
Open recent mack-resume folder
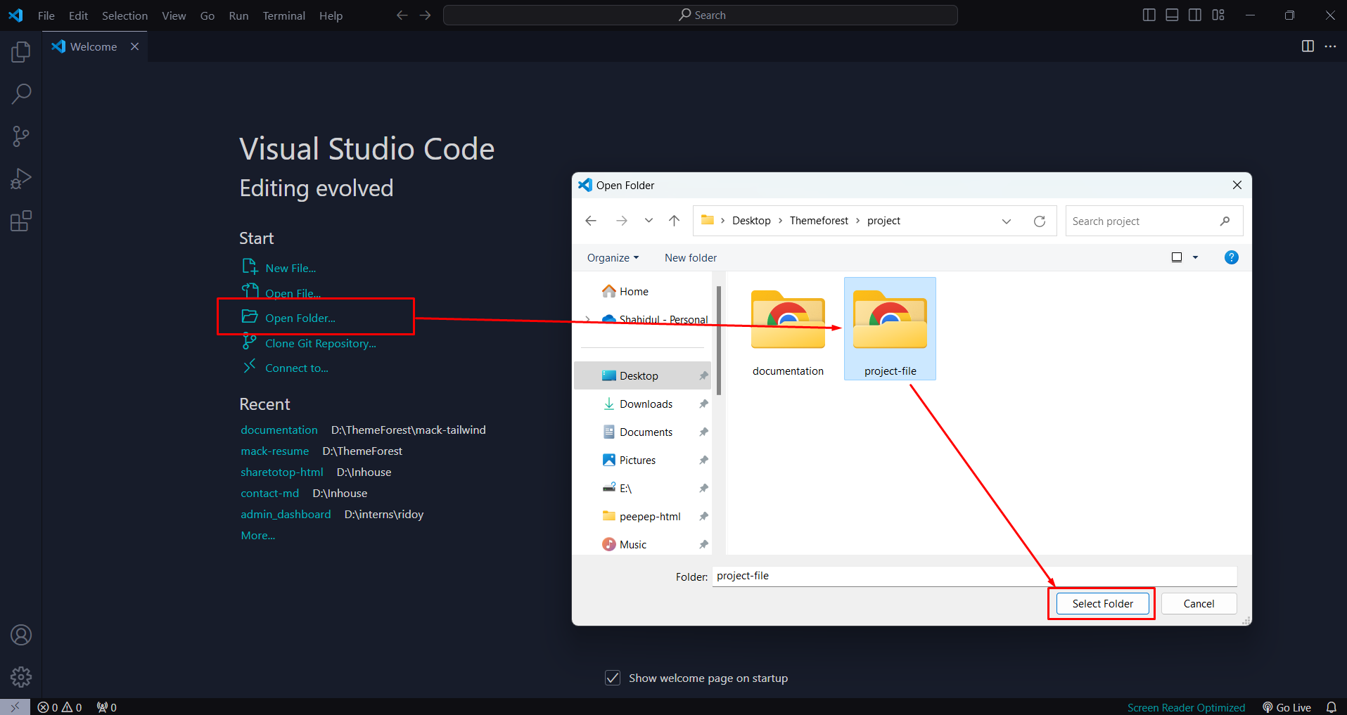pyautogui.click(x=275, y=451)
